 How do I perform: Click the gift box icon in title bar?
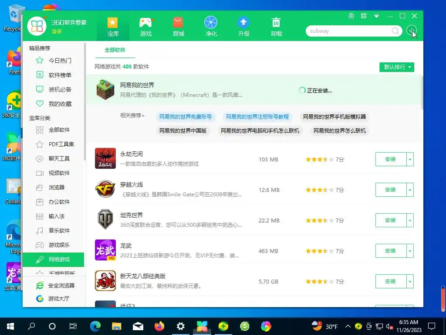[351, 16]
